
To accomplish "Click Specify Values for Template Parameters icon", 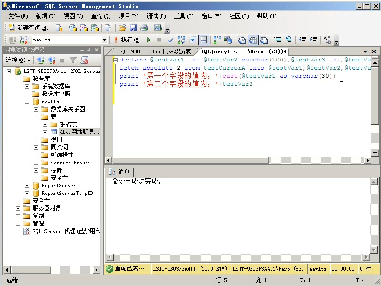I will (x=327, y=40).
